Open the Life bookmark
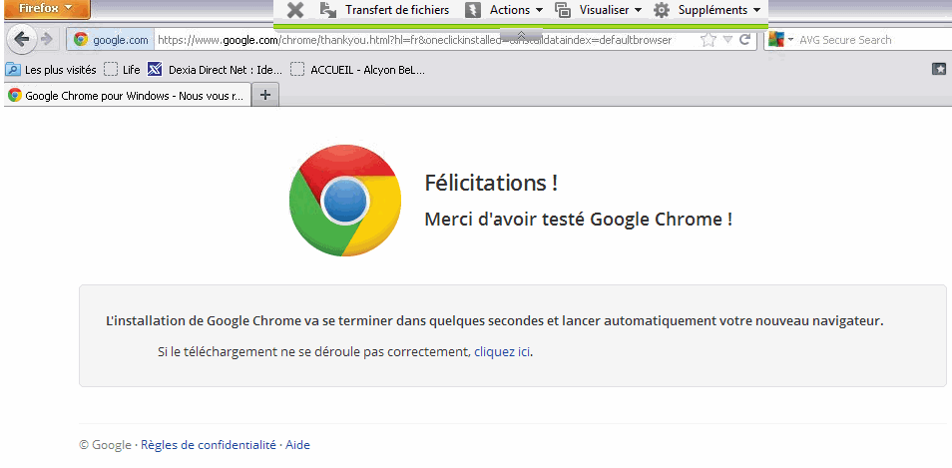952x468 pixels. (x=122, y=70)
